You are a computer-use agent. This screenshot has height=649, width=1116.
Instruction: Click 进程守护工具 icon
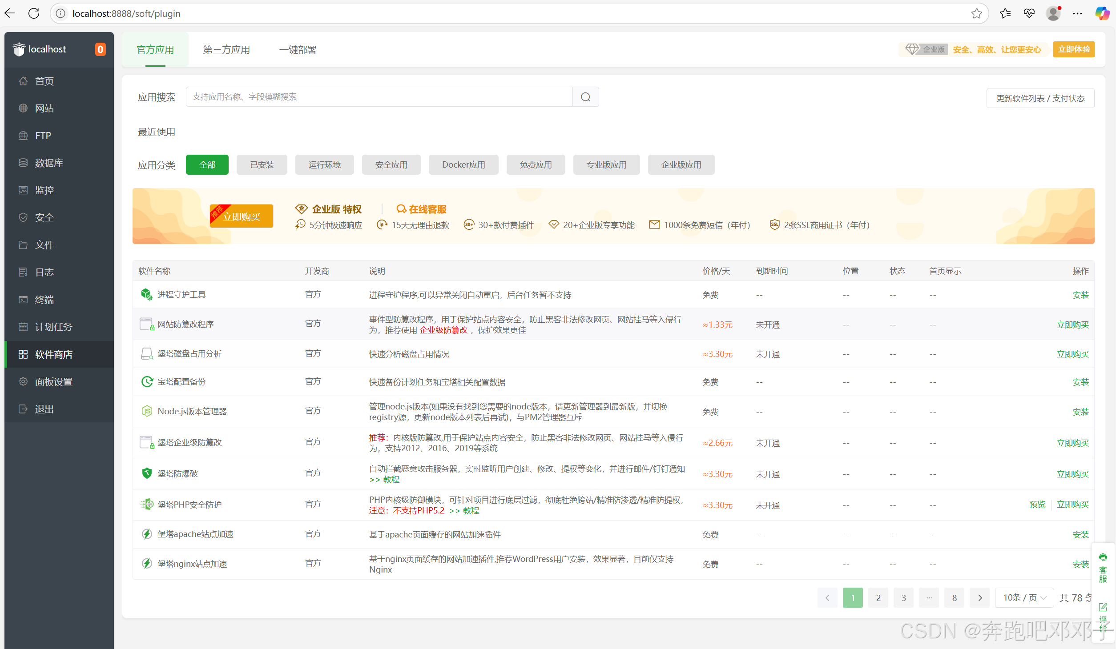[x=146, y=294]
